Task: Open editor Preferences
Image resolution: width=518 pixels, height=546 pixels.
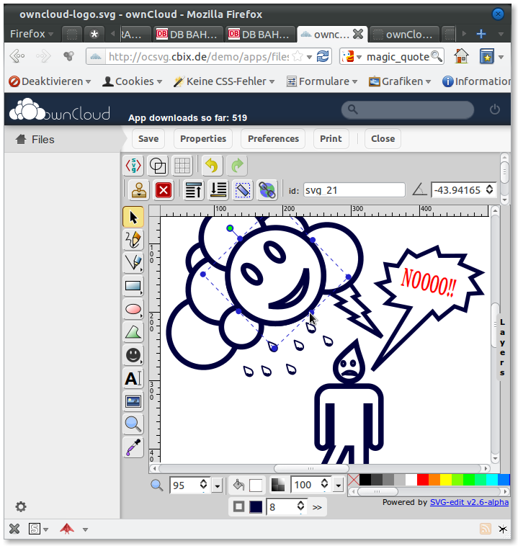Action: 273,138
